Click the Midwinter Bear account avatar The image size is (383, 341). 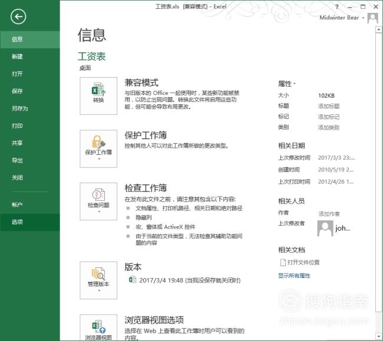tap(373, 18)
